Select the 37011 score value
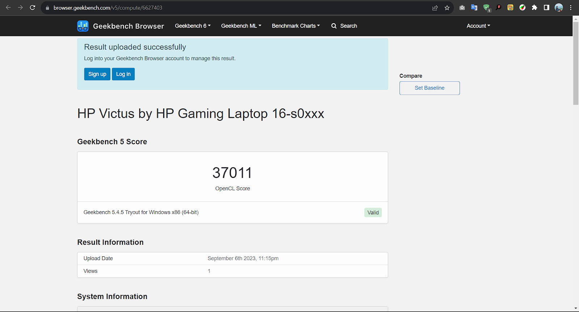This screenshot has height=312, width=579. coord(232,173)
